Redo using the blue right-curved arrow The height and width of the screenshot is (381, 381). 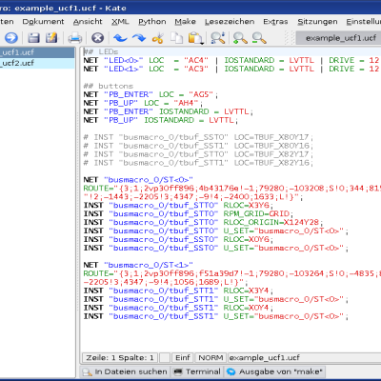(x=139, y=38)
